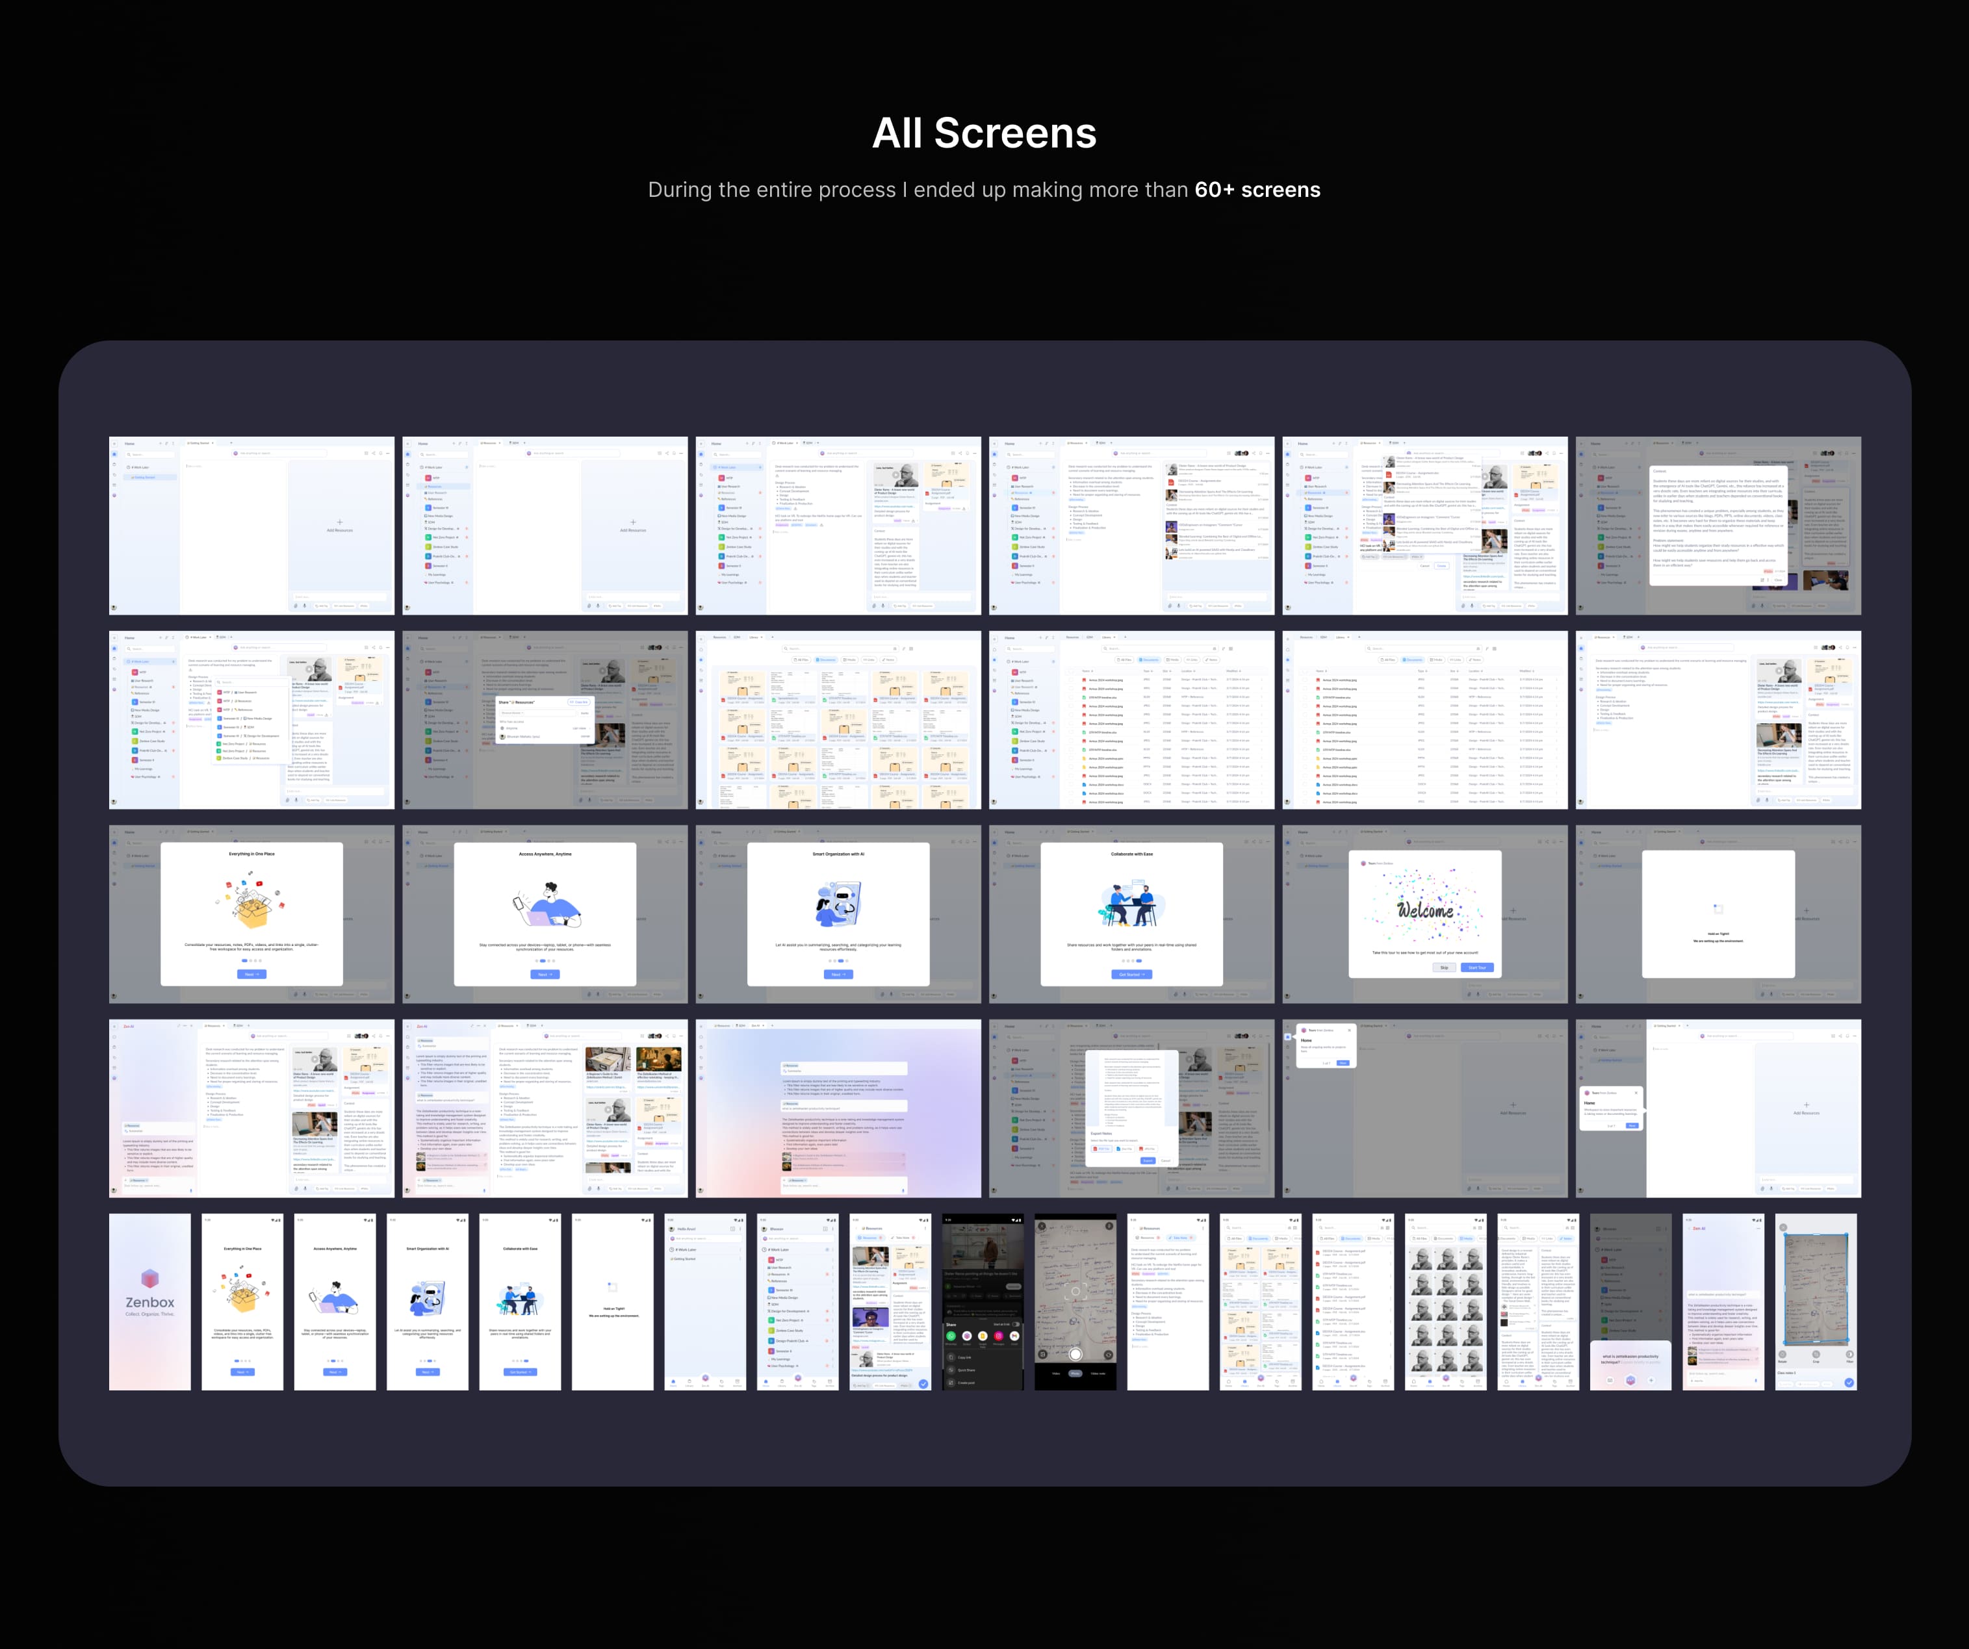Click Start Tour button on Welcome modal

click(1476, 967)
